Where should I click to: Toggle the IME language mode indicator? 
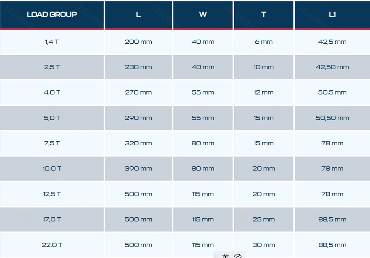click(226, 256)
